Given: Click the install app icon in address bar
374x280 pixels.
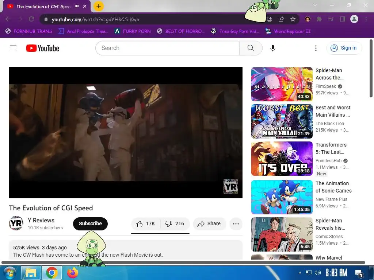Looking at the screenshot, I should tap(270, 19).
